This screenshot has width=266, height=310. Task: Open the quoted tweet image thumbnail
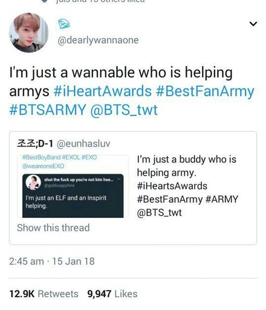pyautogui.click(x=73, y=186)
